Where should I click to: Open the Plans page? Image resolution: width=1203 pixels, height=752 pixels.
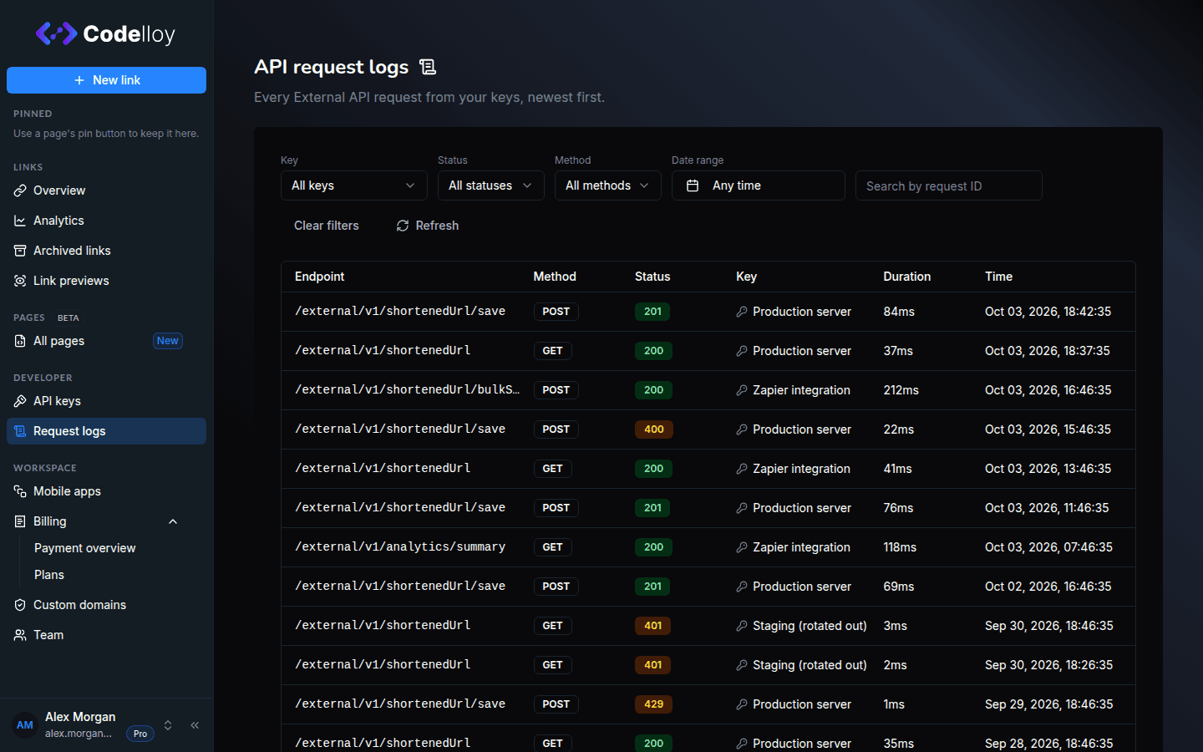tap(49, 575)
